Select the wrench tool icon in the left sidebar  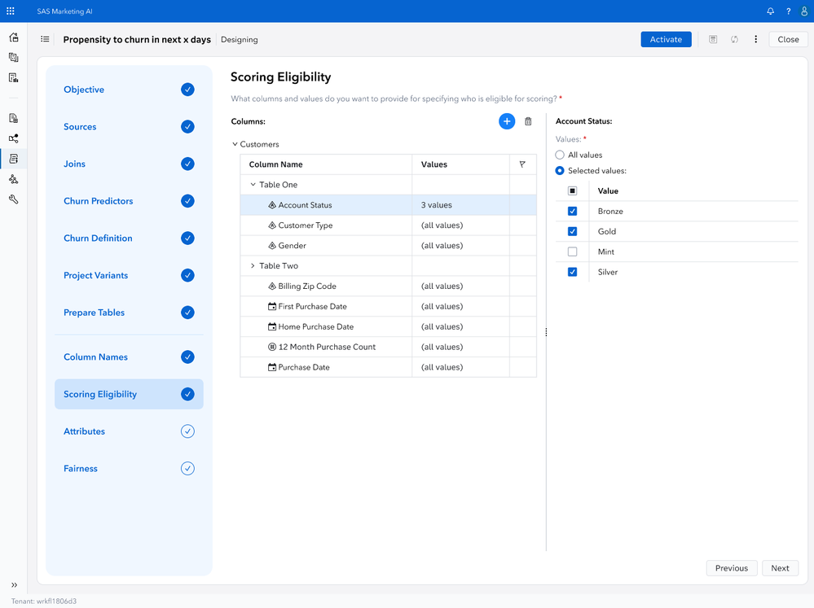[12, 199]
